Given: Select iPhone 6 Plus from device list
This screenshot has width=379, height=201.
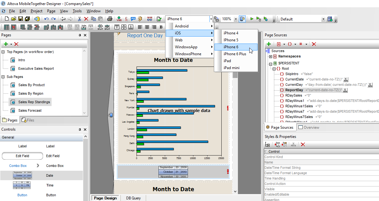Looking at the screenshot, I should click(x=236, y=54).
